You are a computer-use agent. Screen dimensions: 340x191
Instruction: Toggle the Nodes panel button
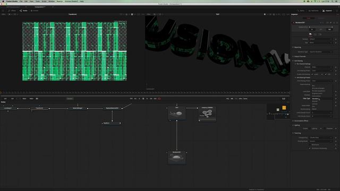coord(23,11)
